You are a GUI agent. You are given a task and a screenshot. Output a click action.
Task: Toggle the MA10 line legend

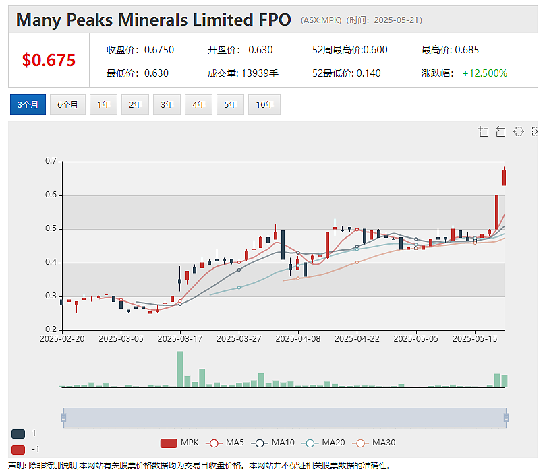(x=272, y=443)
